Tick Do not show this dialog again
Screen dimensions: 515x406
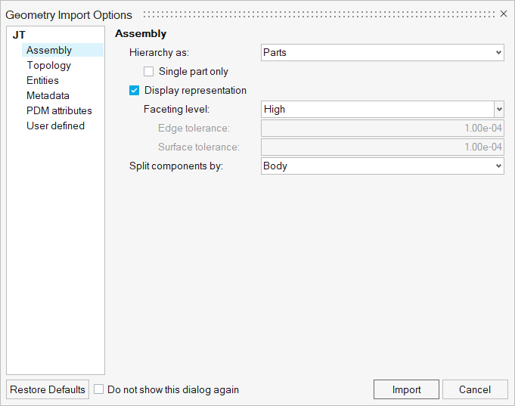tap(98, 389)
